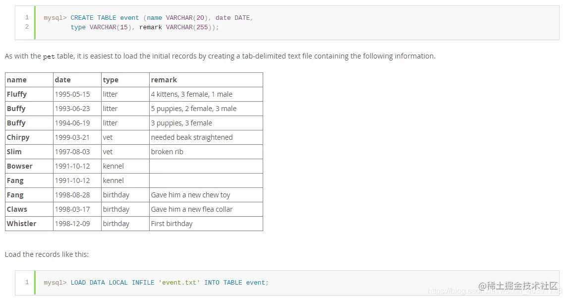Click 'birthday' in the Whistler row
This screenshot has height=300, width=567.
click(x=116, y=224)
